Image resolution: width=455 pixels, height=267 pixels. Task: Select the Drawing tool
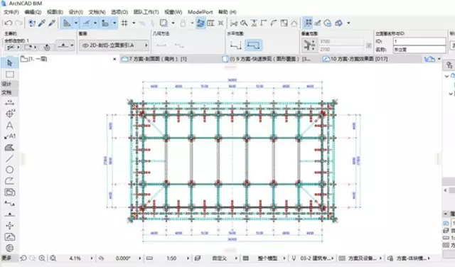pyautogui.click(x=9, y=192)
